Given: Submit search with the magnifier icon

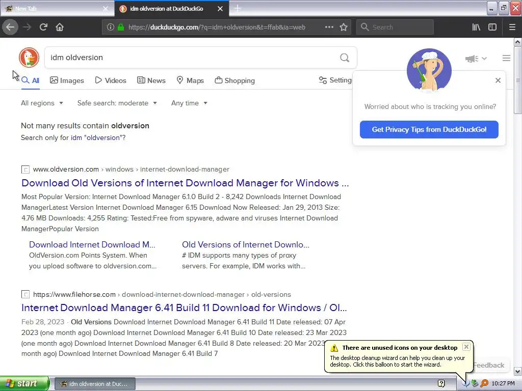Looking at the screenshot, I should (345, 58).
